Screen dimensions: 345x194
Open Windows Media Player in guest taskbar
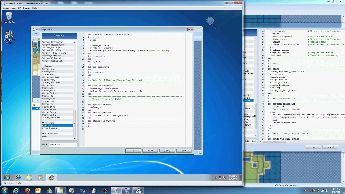[40, 178]
